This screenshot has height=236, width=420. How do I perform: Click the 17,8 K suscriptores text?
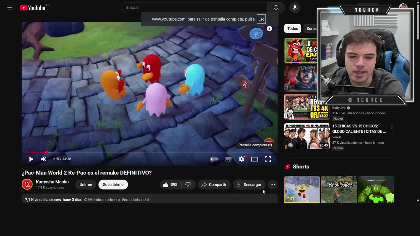tap(50, 187)
